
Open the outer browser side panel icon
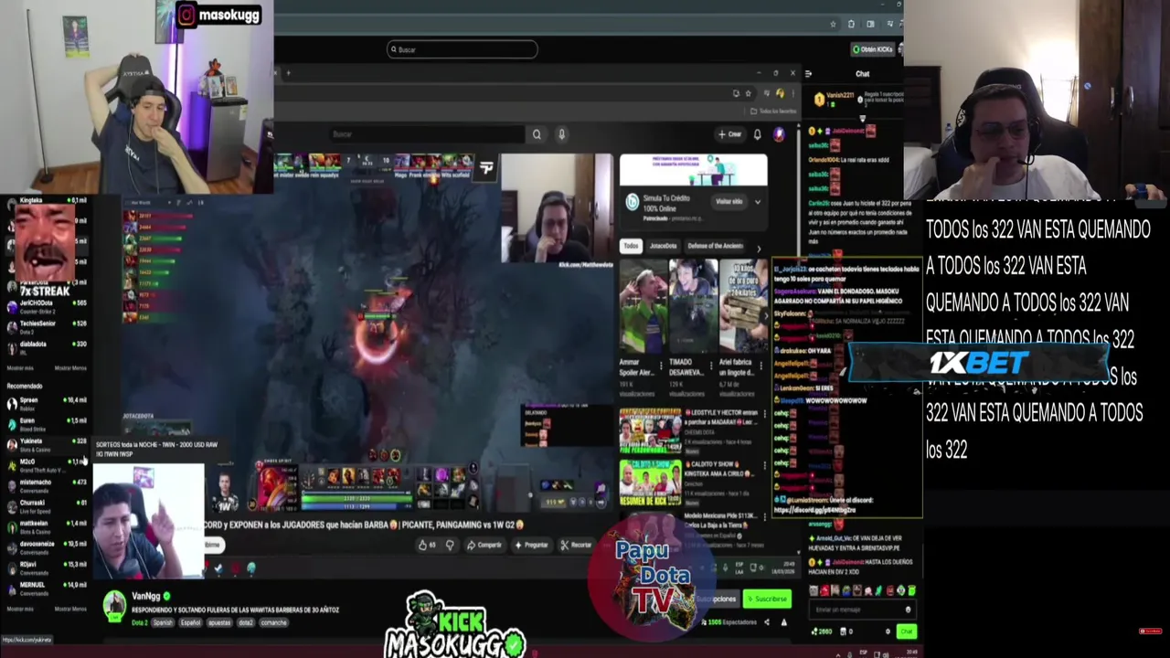[870, 24]
